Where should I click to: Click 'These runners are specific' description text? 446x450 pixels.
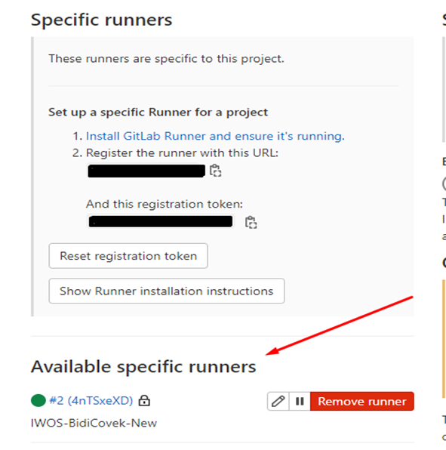166,59
